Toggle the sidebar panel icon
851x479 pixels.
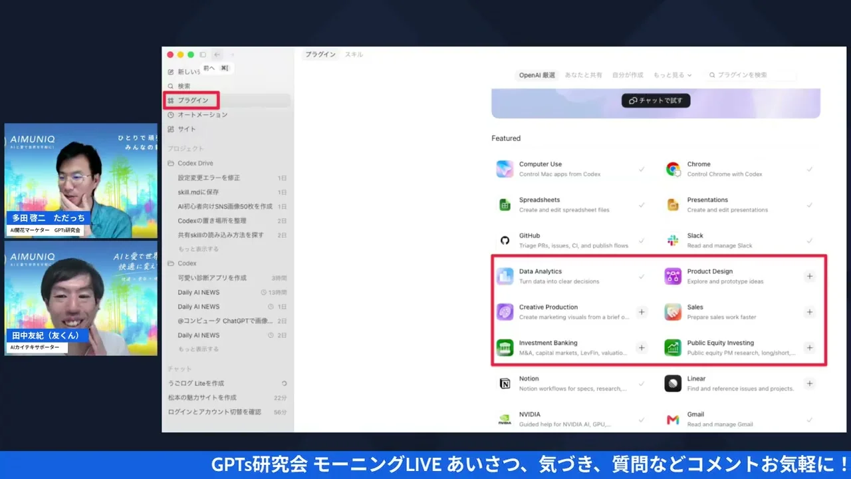pos(203,55)
